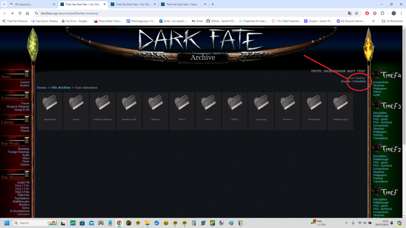Open the Lootlist Collection folder
This screenshot has width=406, height=228.
click(102, 111)
